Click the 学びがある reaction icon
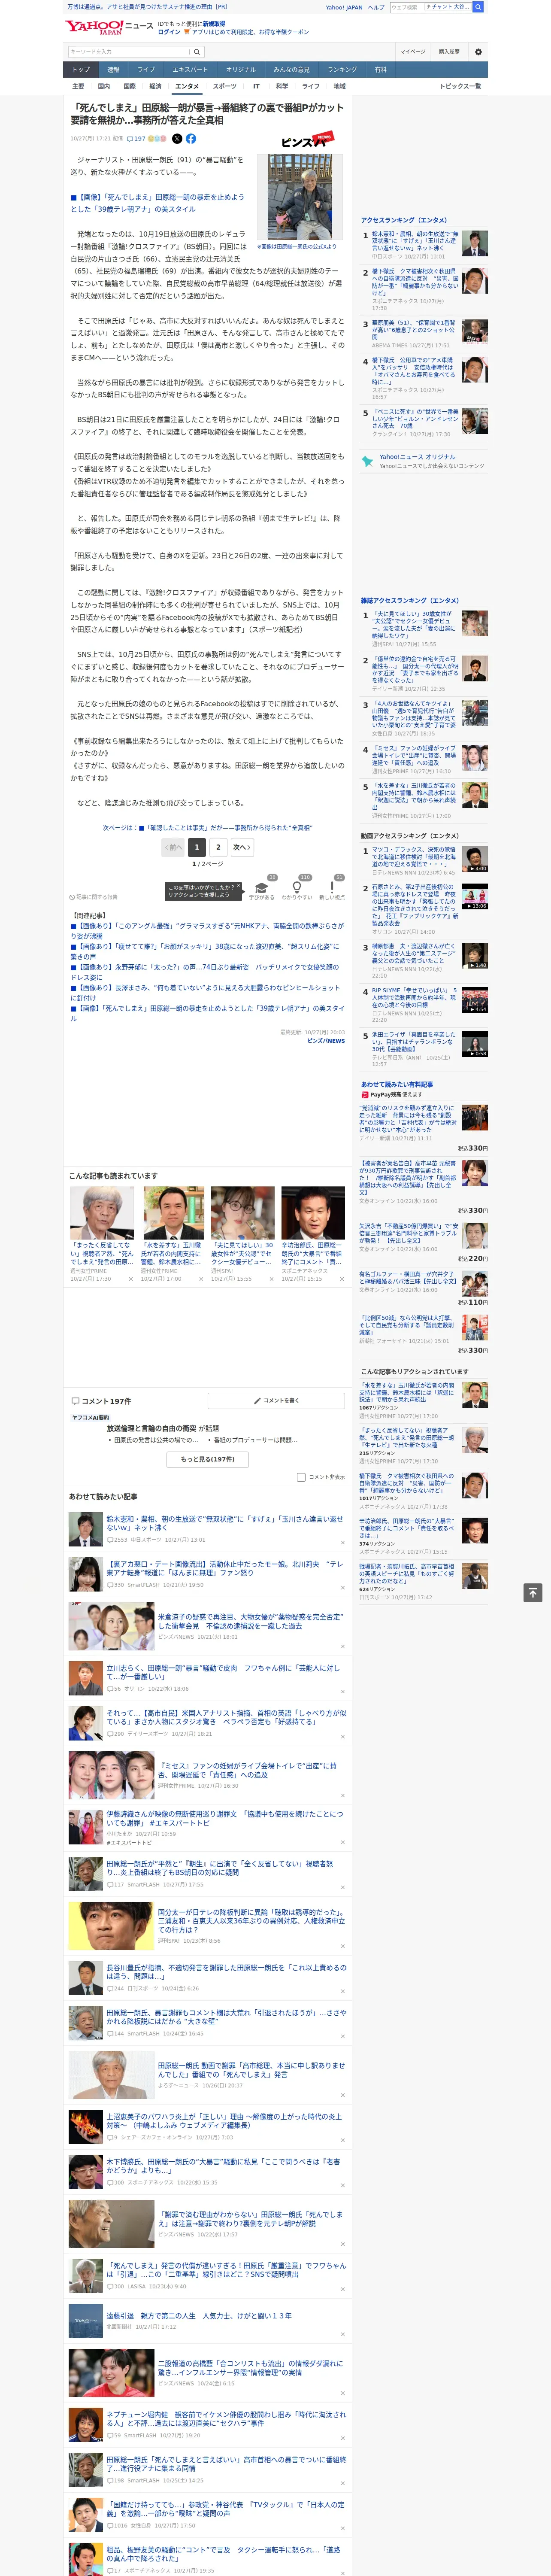The width and height of the screenshot is (551, 2576). [262, 887]
